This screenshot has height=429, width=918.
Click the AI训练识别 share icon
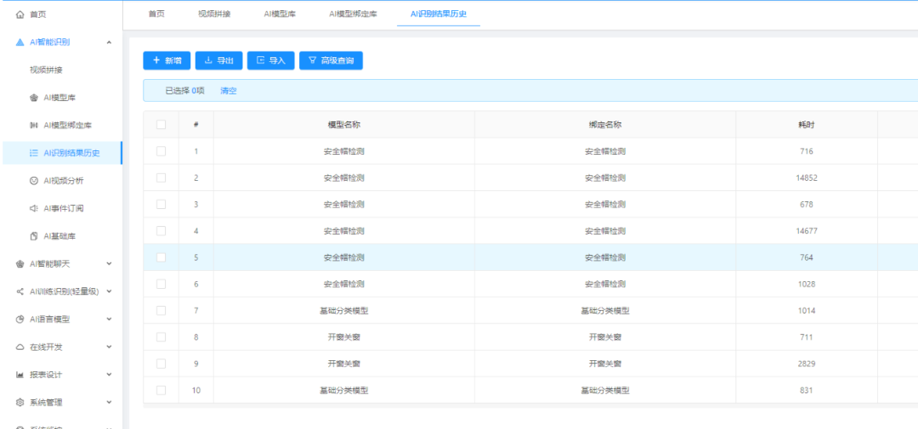(20, 291)
